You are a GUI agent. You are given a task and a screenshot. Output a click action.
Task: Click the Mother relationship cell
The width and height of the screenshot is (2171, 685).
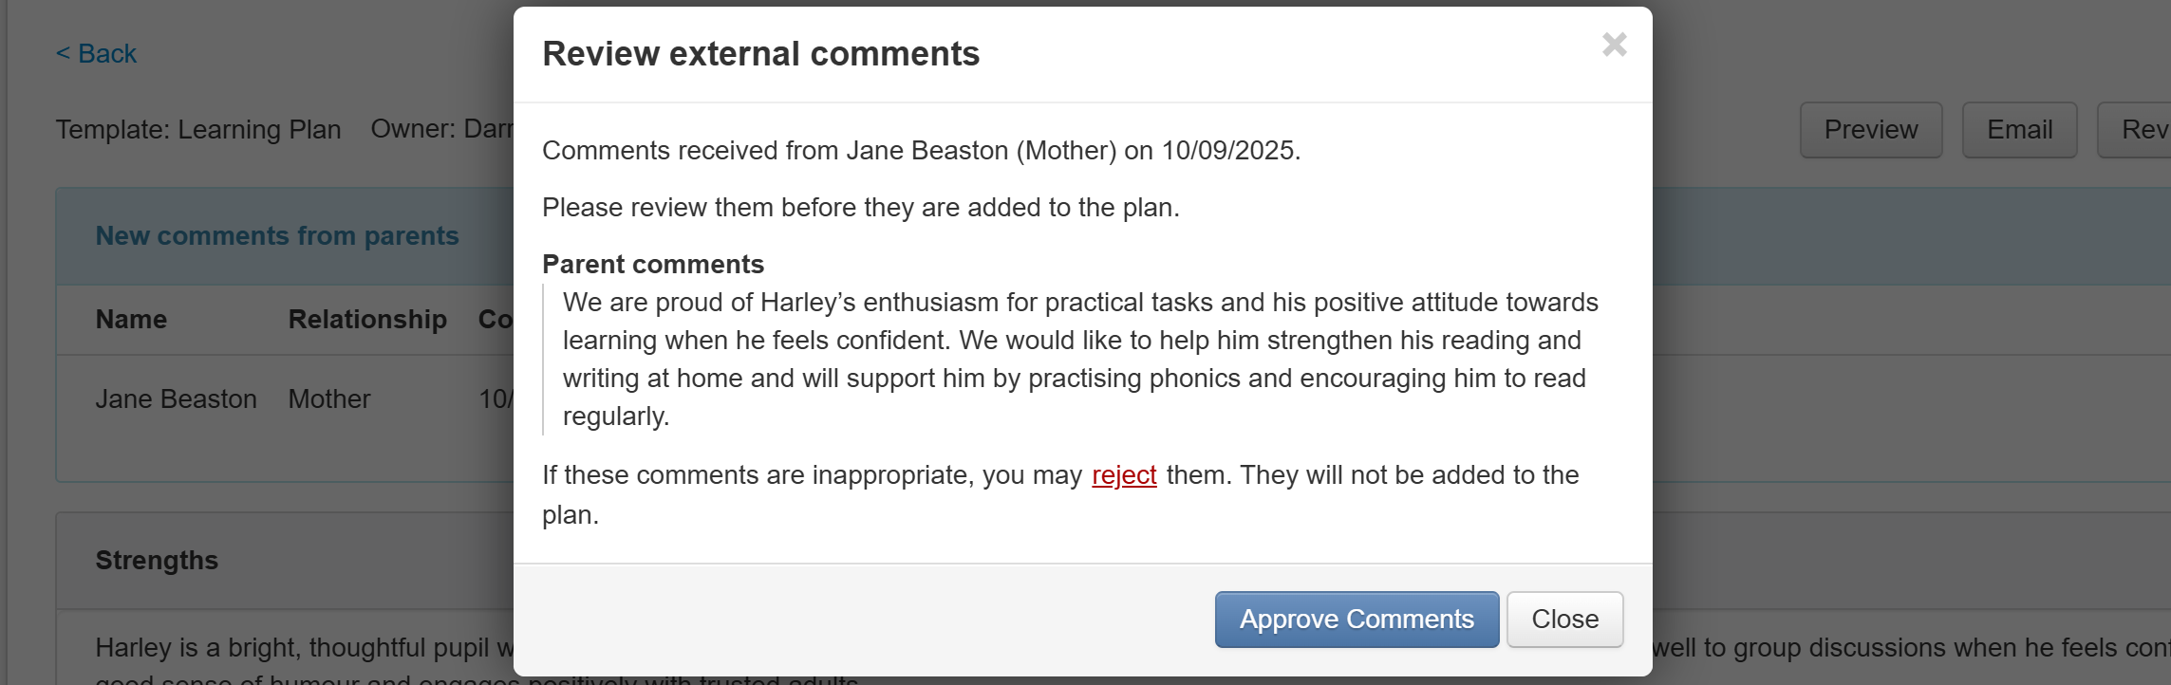coord(328,399)
